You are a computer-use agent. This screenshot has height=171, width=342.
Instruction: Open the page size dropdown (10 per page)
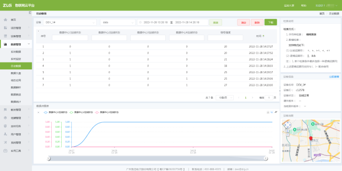coord(224,98)
